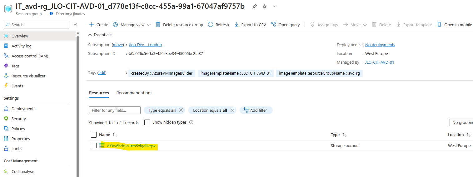Click imageTemplateResourceGroupName : avd-rg tag
The height and width of the screenshot is (177, 473).
coord(319,73)
